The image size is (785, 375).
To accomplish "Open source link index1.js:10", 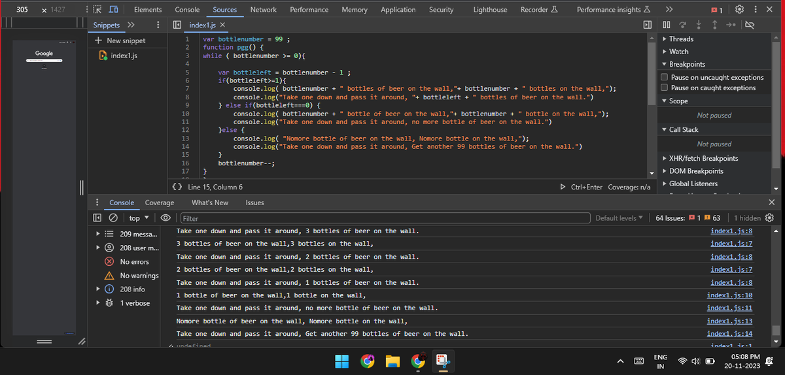I will click(x=729, y=295).
